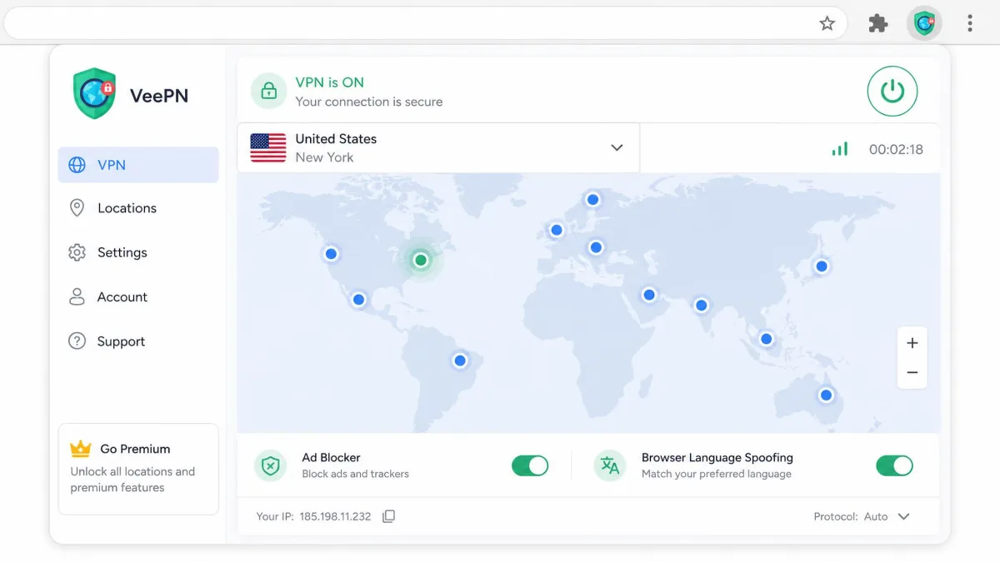Disable the Ad Blocker toggle
This screenshot has height=562, width=1000.
coord(530,465)
